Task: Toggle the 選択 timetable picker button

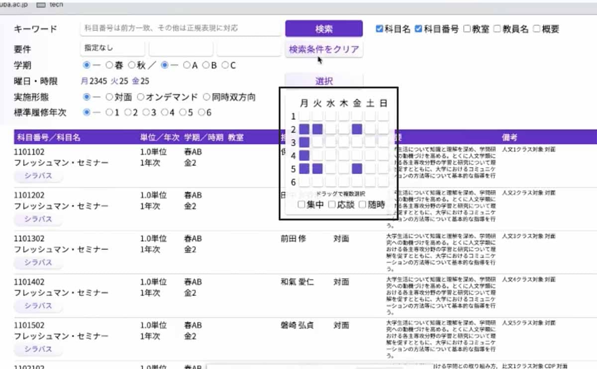Action: click(324, 81)
